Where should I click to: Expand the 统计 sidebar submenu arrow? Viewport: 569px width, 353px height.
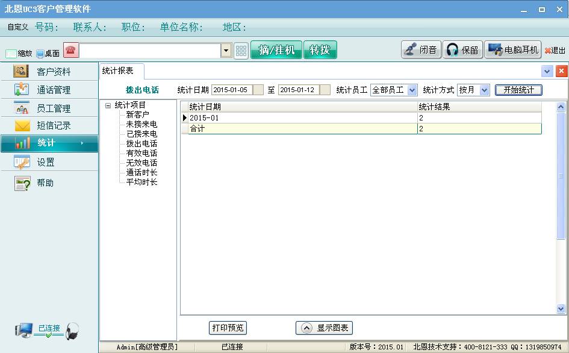(x=82, y=143)
